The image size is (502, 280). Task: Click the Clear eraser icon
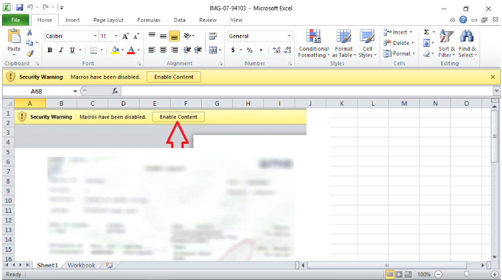[427, 53]
